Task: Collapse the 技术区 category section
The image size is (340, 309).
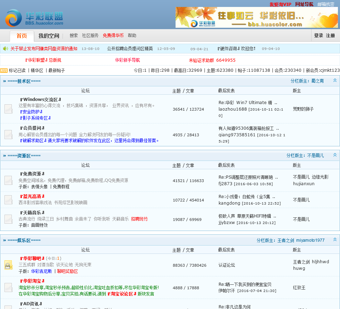Action: coord(335,80)
